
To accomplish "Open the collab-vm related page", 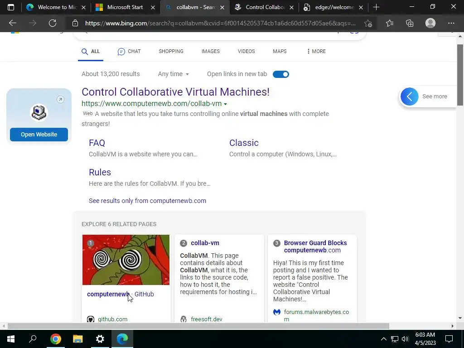I will pos(205,243).
